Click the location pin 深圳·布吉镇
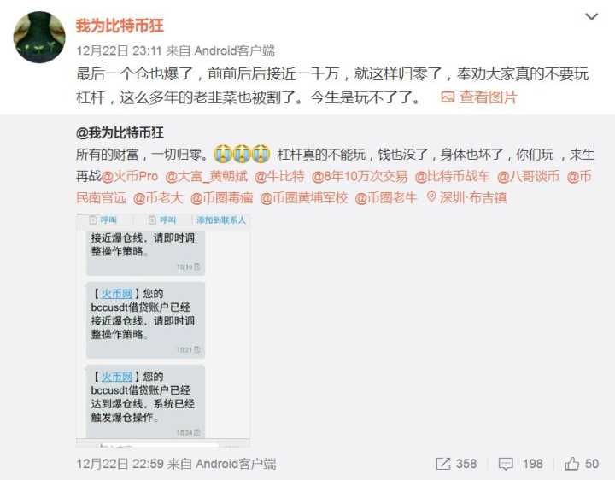 [x=466, y=197]
